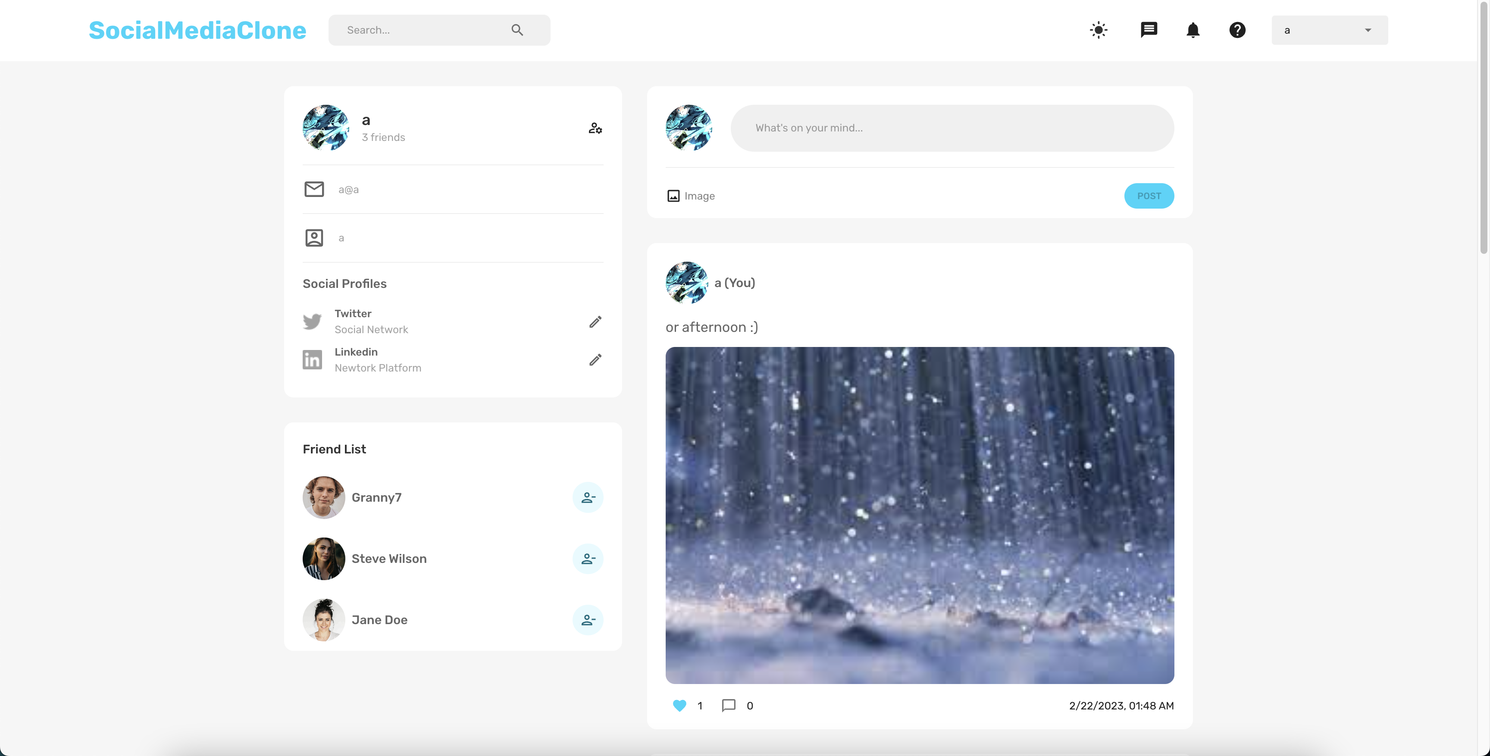1490x756 pixels.
Task: Click the LinkedIn icon
Action: pyautogui.click(x=312, y=360)
